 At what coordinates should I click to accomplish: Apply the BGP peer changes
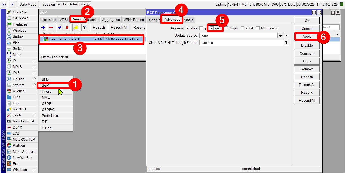pos(307,36)
